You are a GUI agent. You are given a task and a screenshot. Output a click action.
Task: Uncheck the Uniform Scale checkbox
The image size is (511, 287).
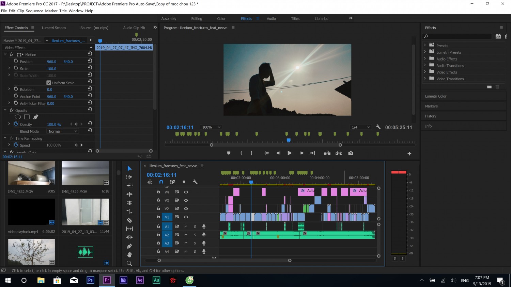[x=49, y=83]
